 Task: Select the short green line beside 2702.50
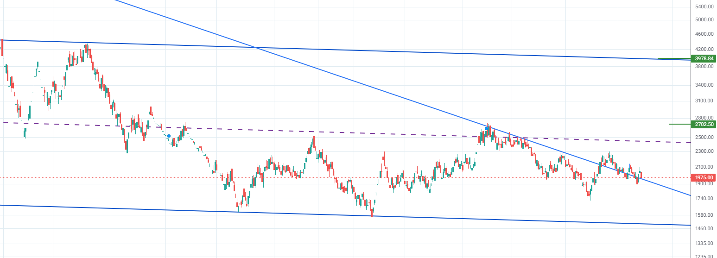click(679, 124)
